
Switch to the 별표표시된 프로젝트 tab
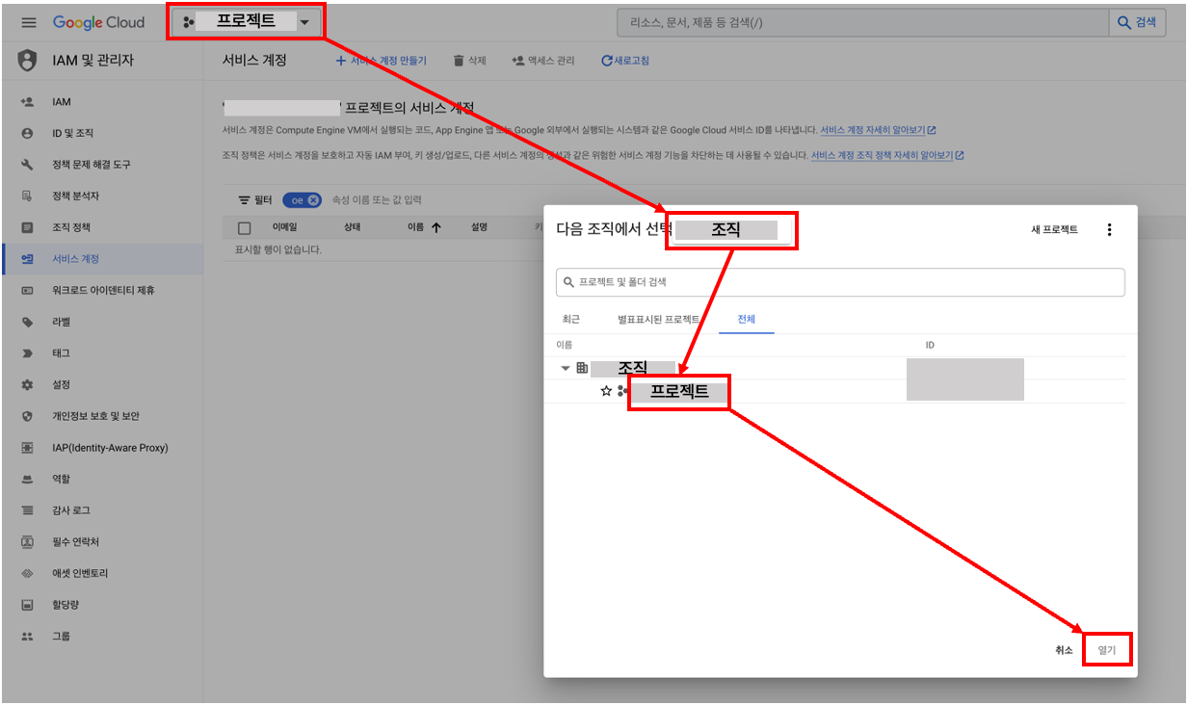(x=658, y=319)
